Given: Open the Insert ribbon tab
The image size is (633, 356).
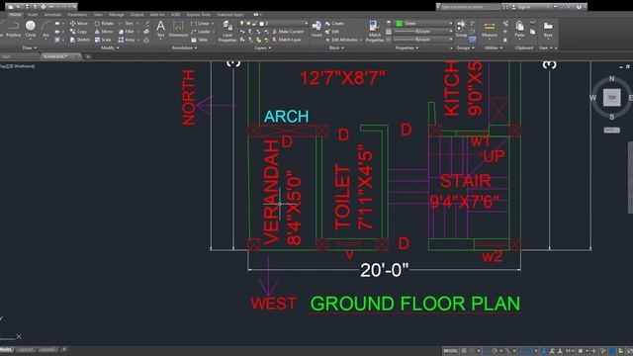Looking at the screenshot, I should [33, 15].
